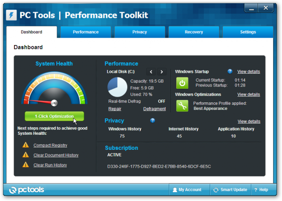Open the Compact Registry link
This screenshot has width=282, height=201.
coord(50,145)
